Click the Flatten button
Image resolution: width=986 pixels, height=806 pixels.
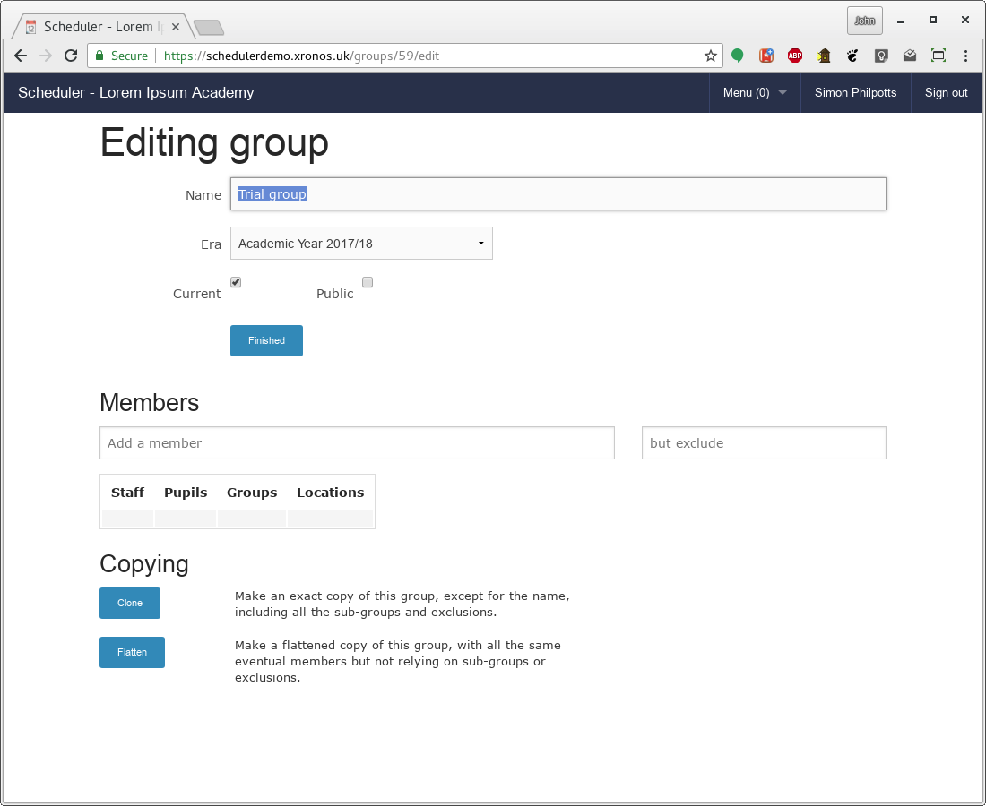tap(132, 652)
